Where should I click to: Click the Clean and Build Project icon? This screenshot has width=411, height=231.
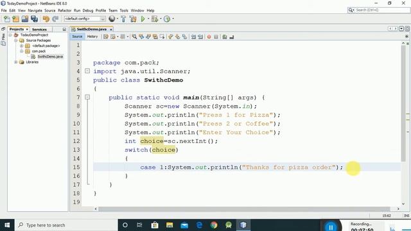133,19
